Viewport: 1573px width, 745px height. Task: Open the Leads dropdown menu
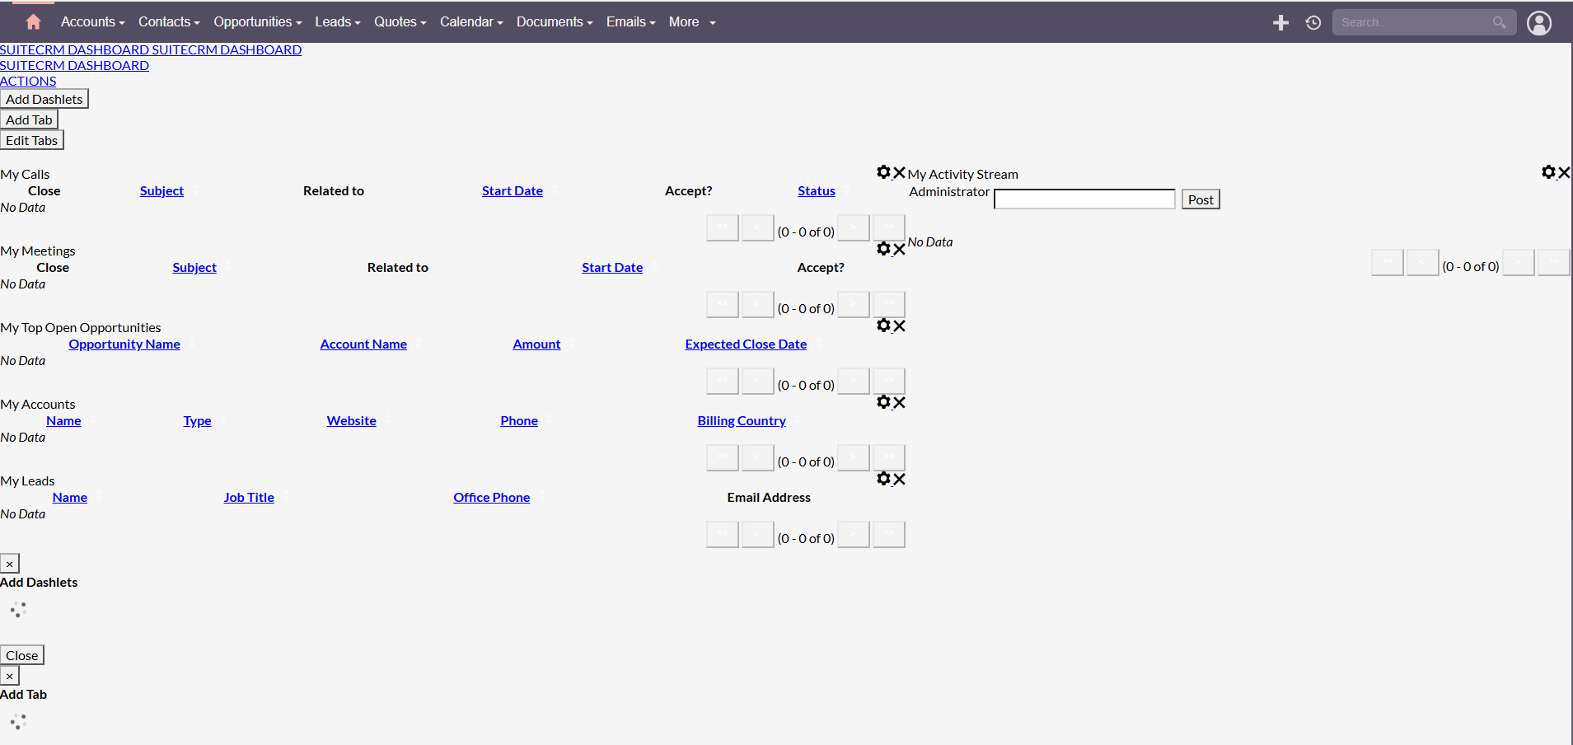pyautogui.click(x=338, y=22)
